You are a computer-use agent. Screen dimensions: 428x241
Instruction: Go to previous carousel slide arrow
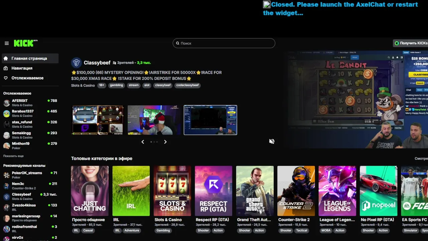click(x=143, y=142)
